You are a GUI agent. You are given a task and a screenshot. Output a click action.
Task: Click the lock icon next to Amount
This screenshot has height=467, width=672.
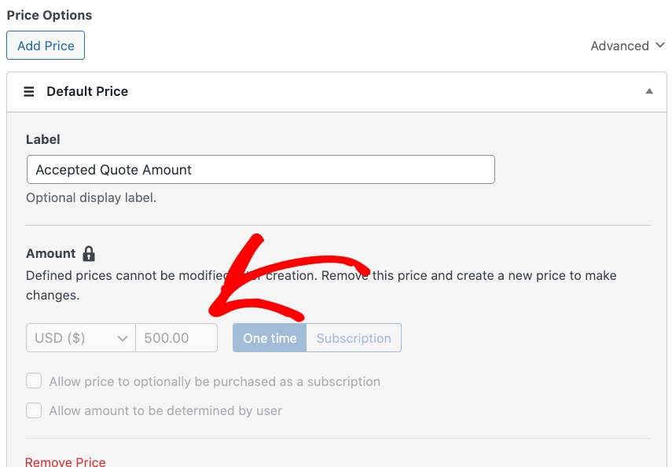point(89,254)
